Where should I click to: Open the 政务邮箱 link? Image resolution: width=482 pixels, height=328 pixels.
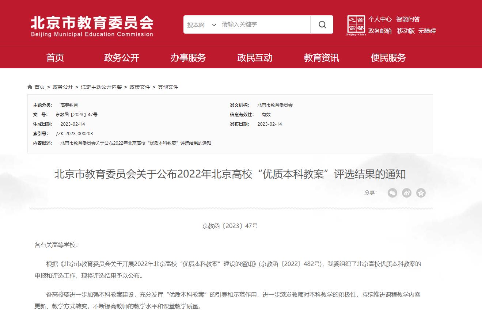click(380, 31)
